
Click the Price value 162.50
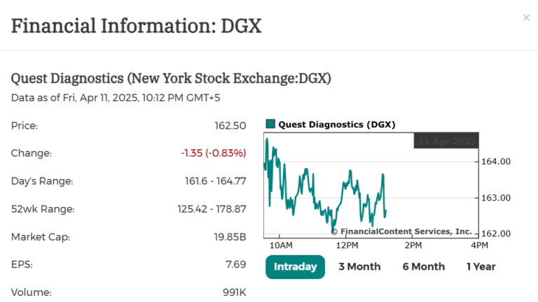coord(230,126)
